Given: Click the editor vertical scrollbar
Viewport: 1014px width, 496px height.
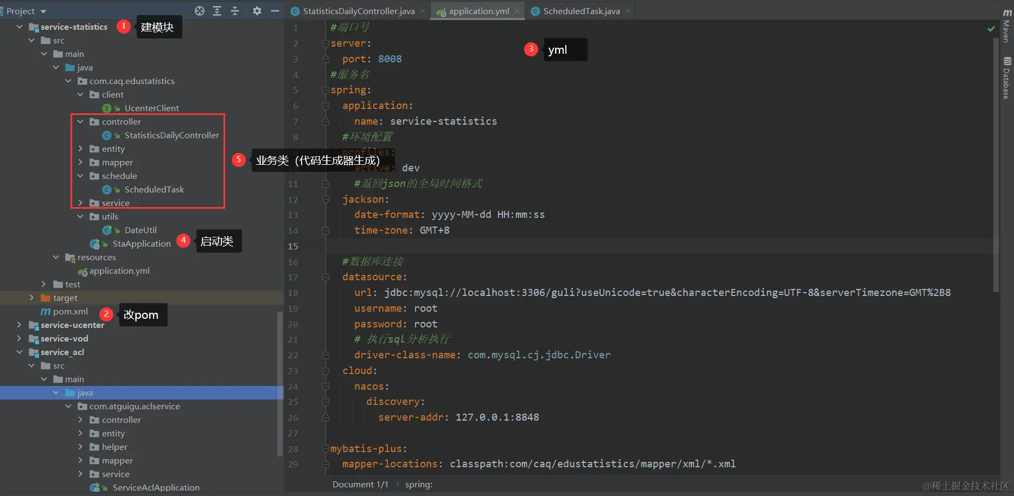Looking at the screenshot, I should click(996, 165).
